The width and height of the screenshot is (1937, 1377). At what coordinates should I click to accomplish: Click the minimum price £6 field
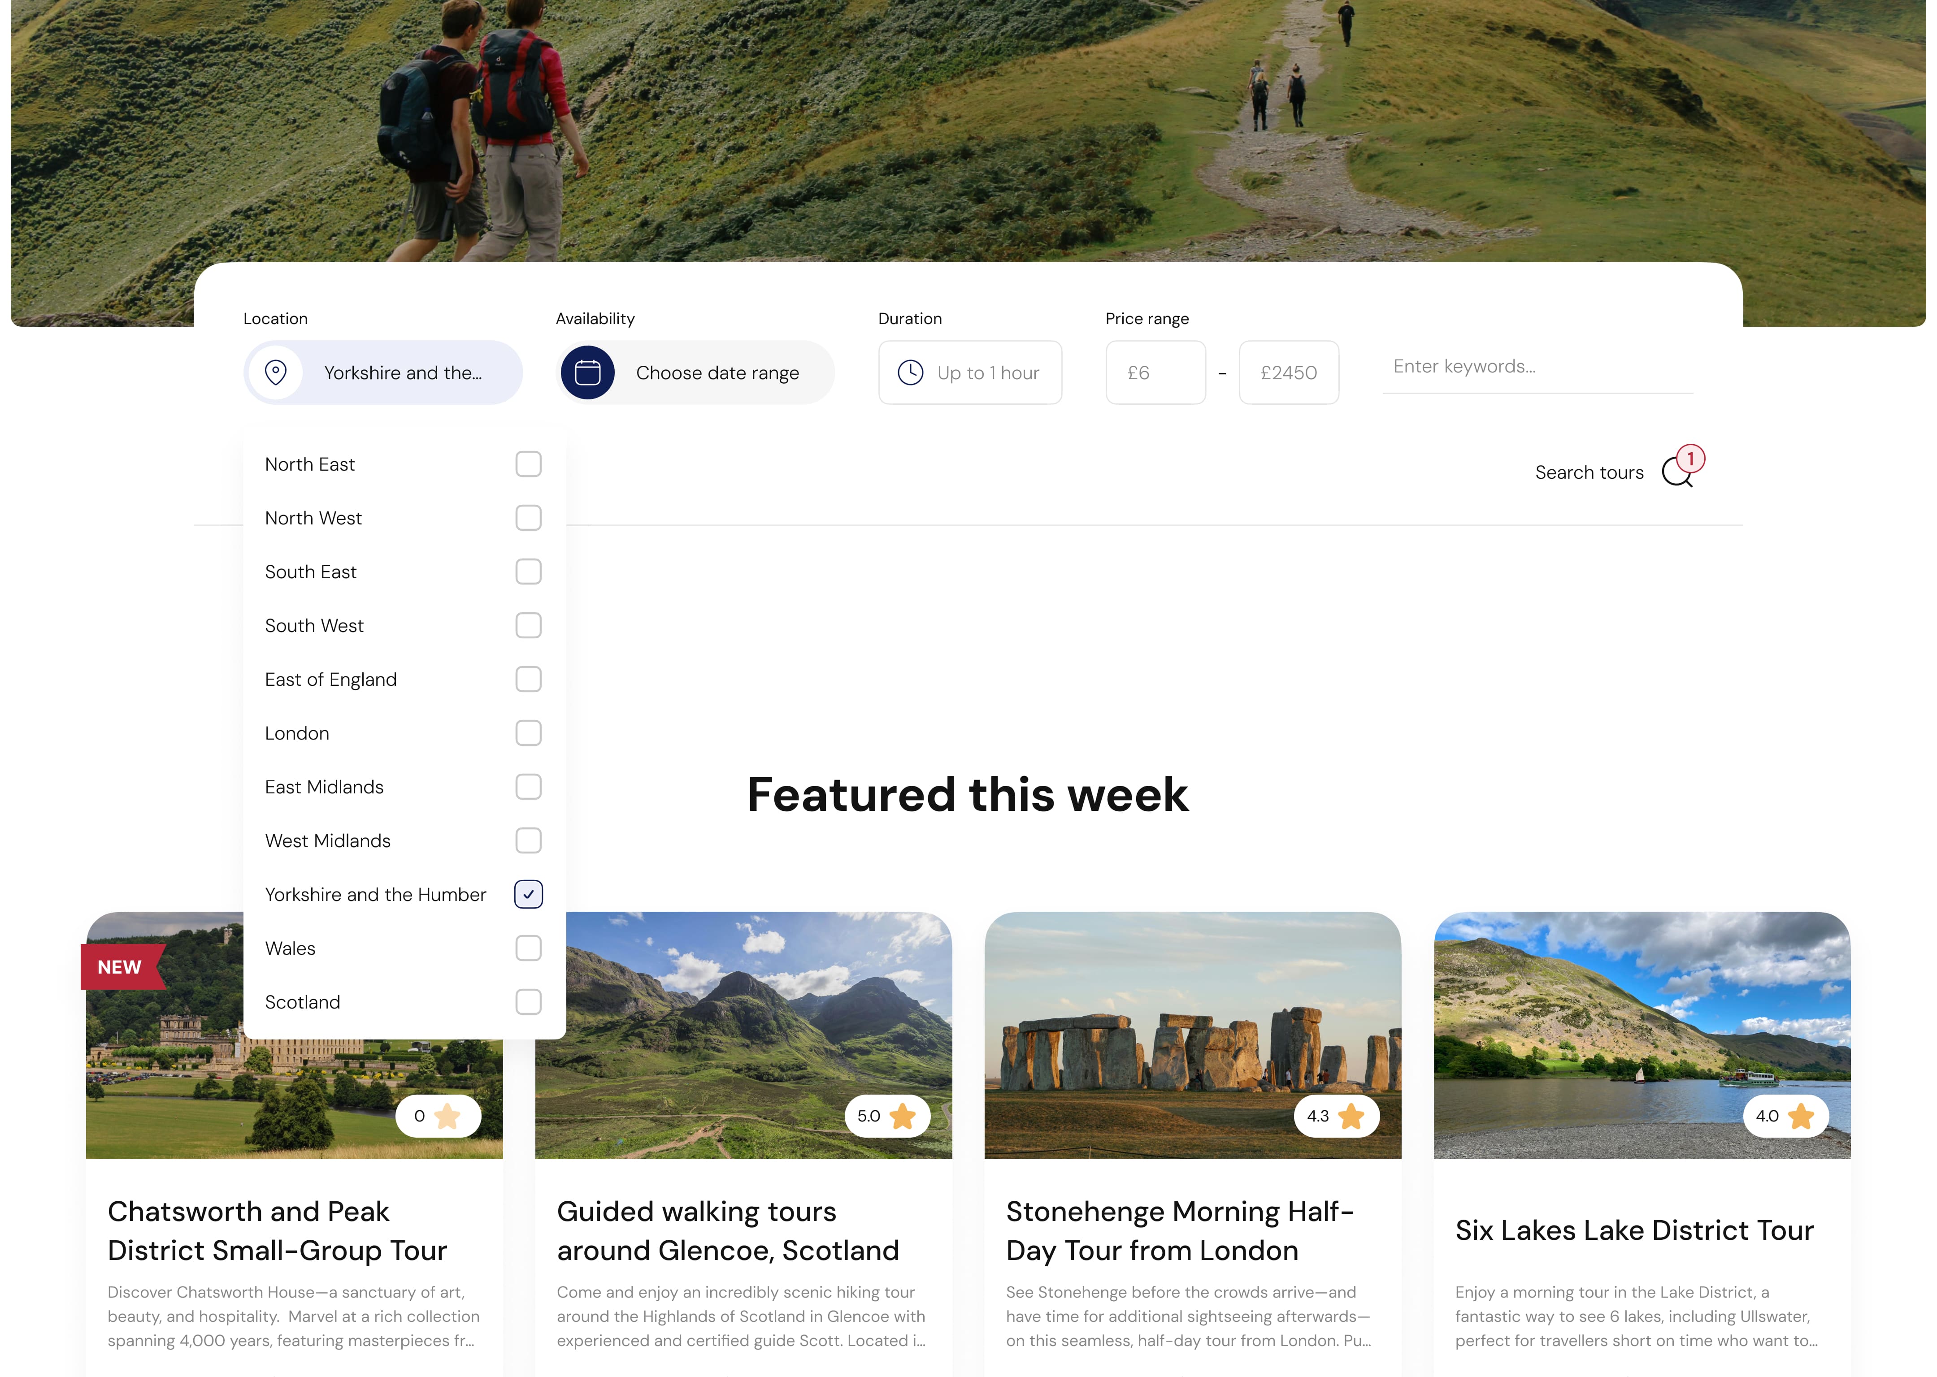[1156, 372]
